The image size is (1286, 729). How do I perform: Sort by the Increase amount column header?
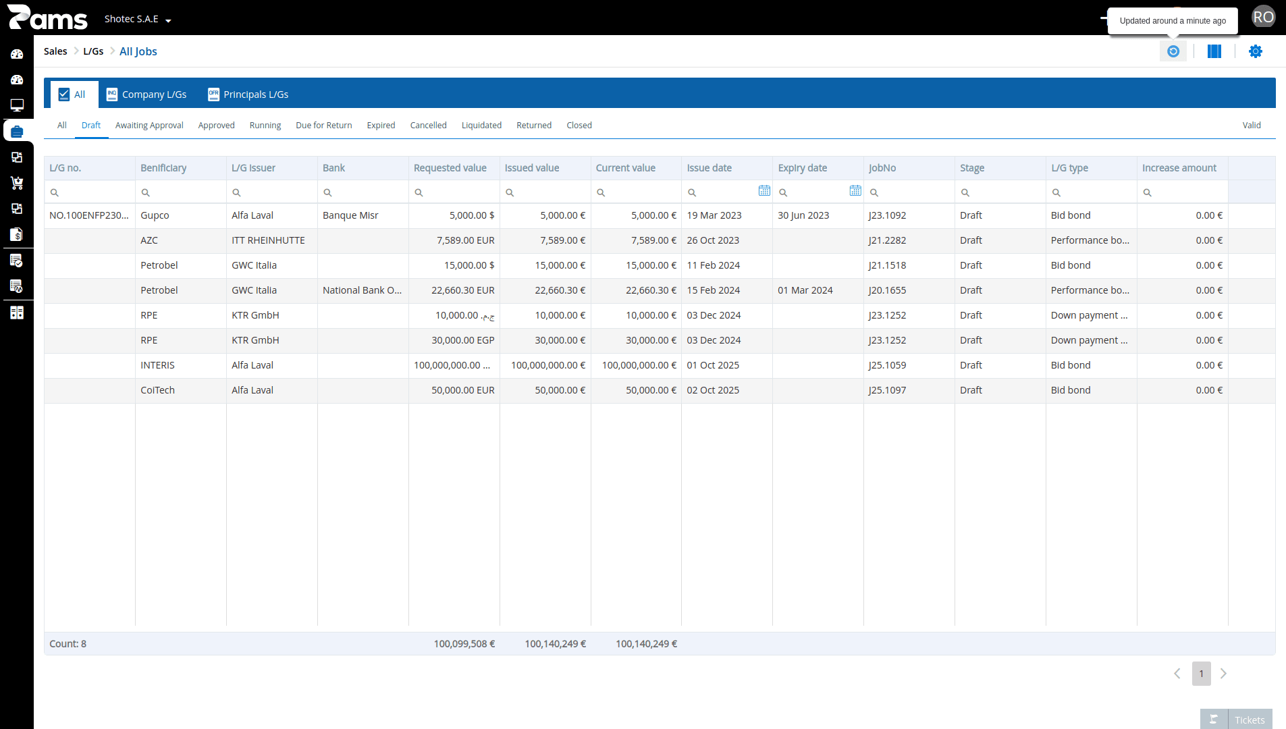coord(1183,168)
